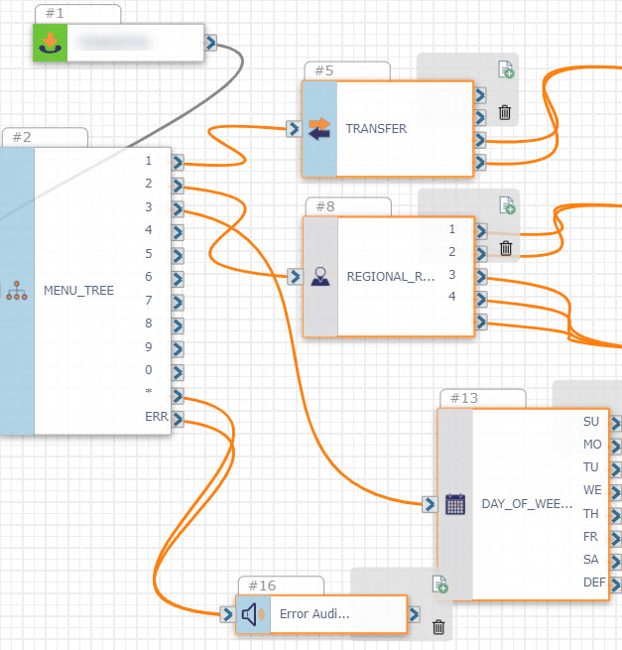Copy node #8 using the add-page icon
This screenshot has height=650, width=622.
click(507, 206)
